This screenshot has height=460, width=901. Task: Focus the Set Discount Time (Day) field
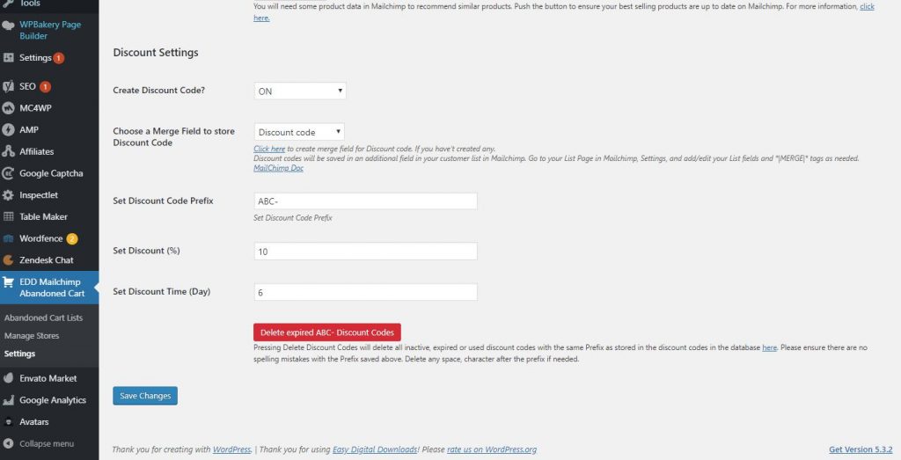[x=365, y=292]
